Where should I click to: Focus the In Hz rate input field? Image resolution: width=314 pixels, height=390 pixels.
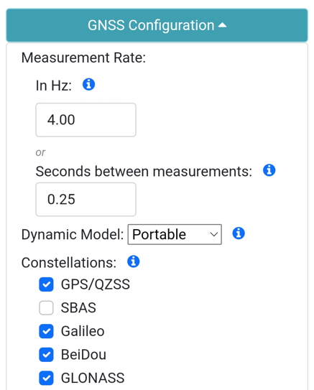click(86, 120)
